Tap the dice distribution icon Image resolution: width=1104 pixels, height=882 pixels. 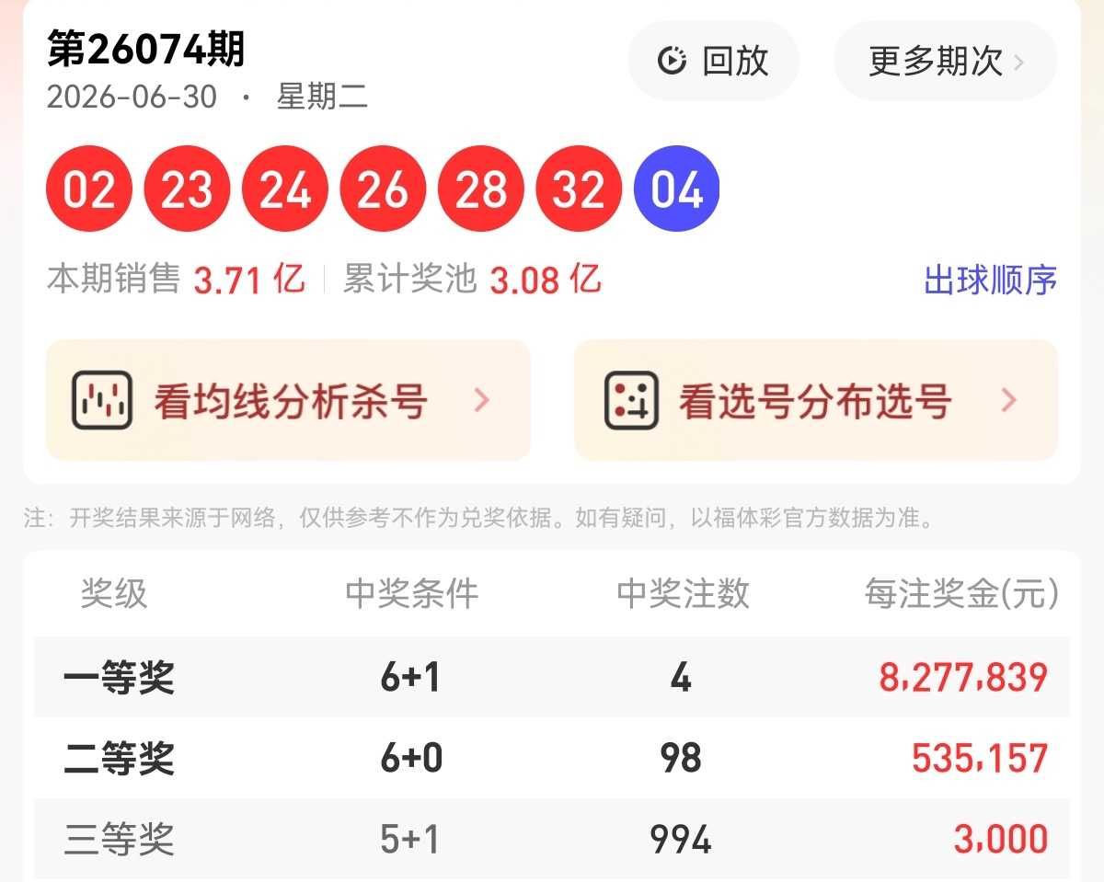(631, 400)
